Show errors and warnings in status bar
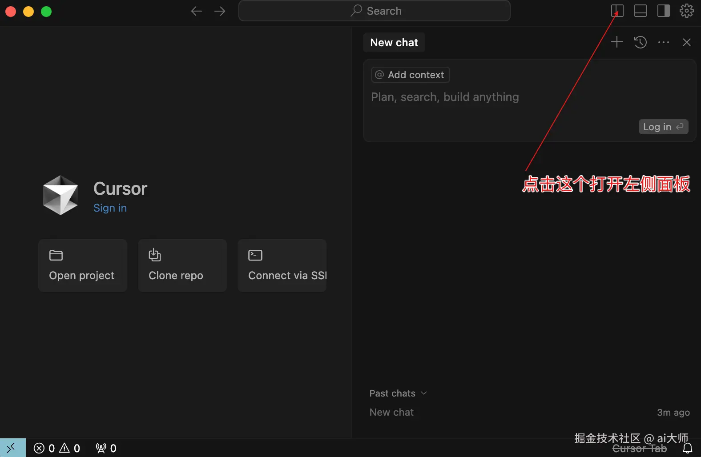This screenshot has height=457, width=701. tap(57, 448)
